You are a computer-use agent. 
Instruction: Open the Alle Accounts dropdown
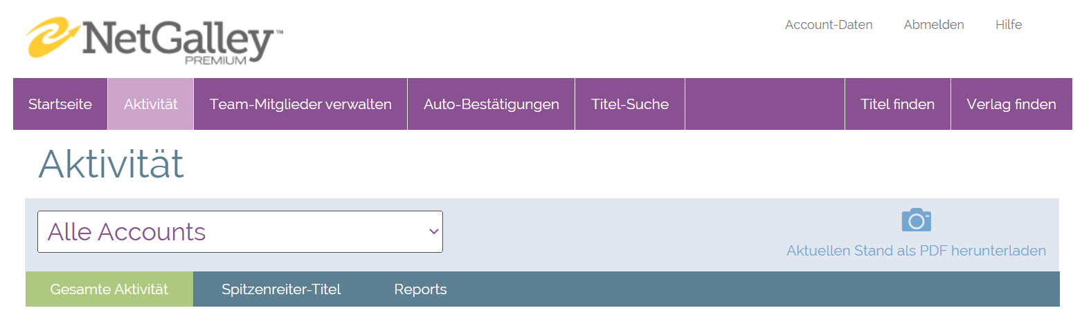pos(240,231)
